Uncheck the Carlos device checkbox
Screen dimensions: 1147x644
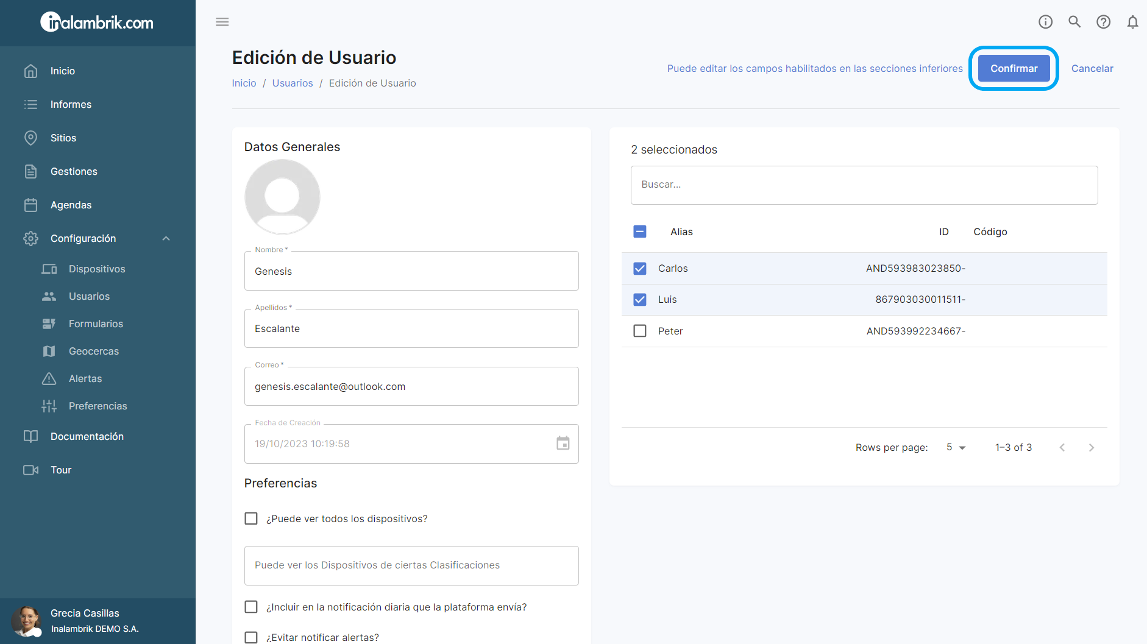click(x=640, y=268)
